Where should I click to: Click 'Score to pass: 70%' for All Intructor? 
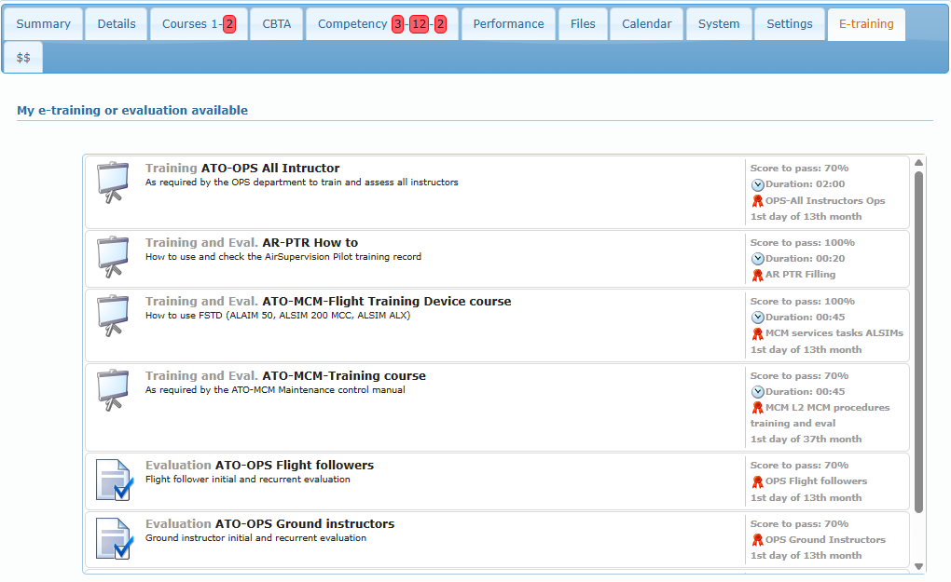[x=799, y=169]
